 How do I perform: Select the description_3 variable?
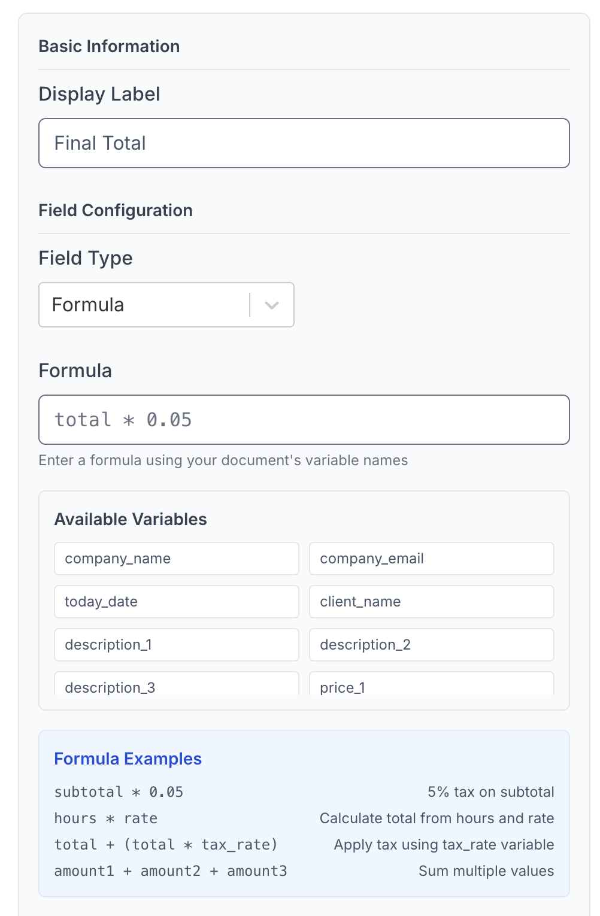[x=177, y=684]
